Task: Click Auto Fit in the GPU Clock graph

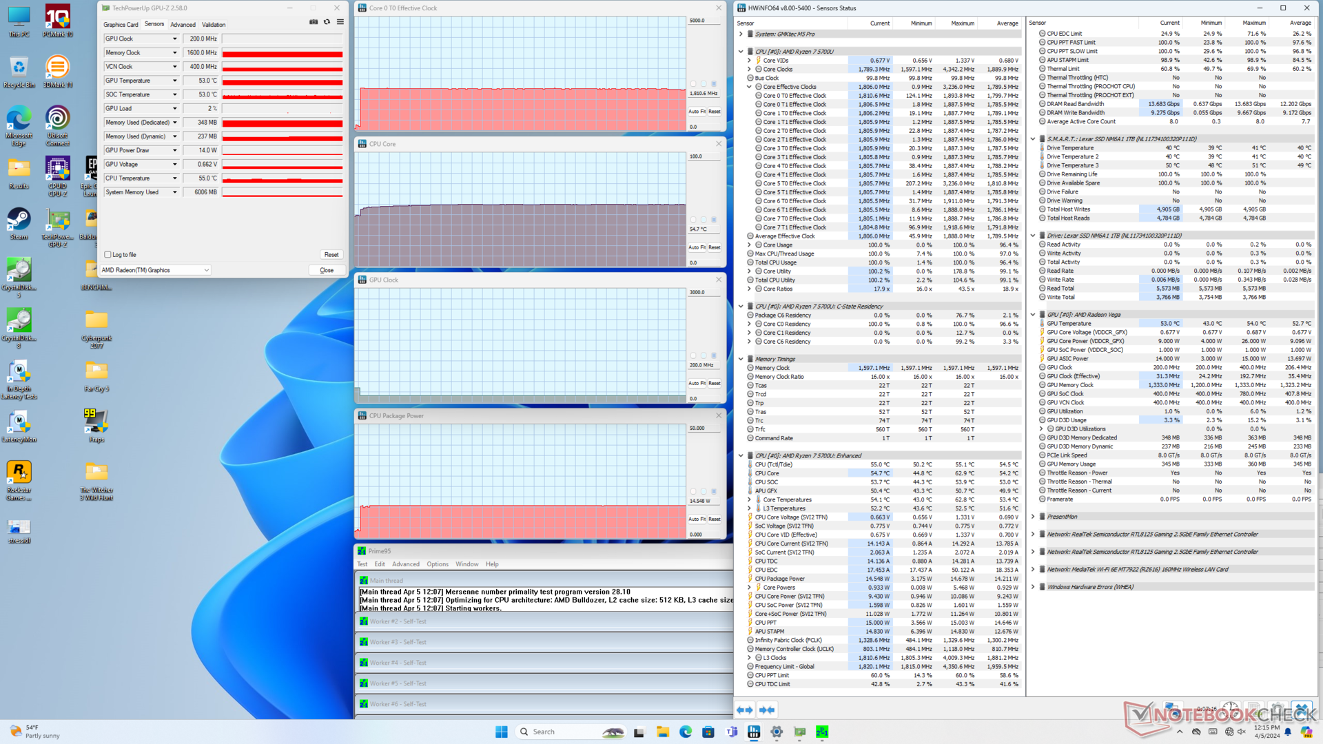Action: 697,383
